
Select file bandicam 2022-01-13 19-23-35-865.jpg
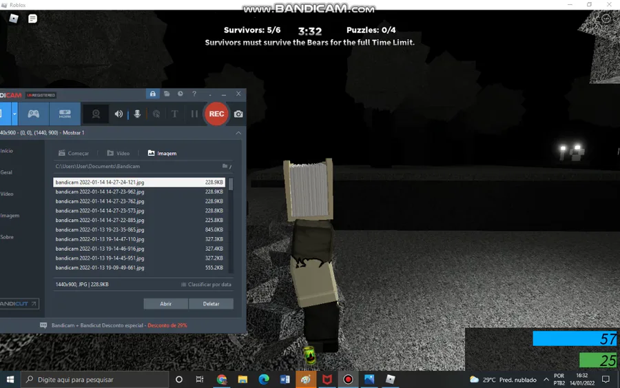coord(139,229)
